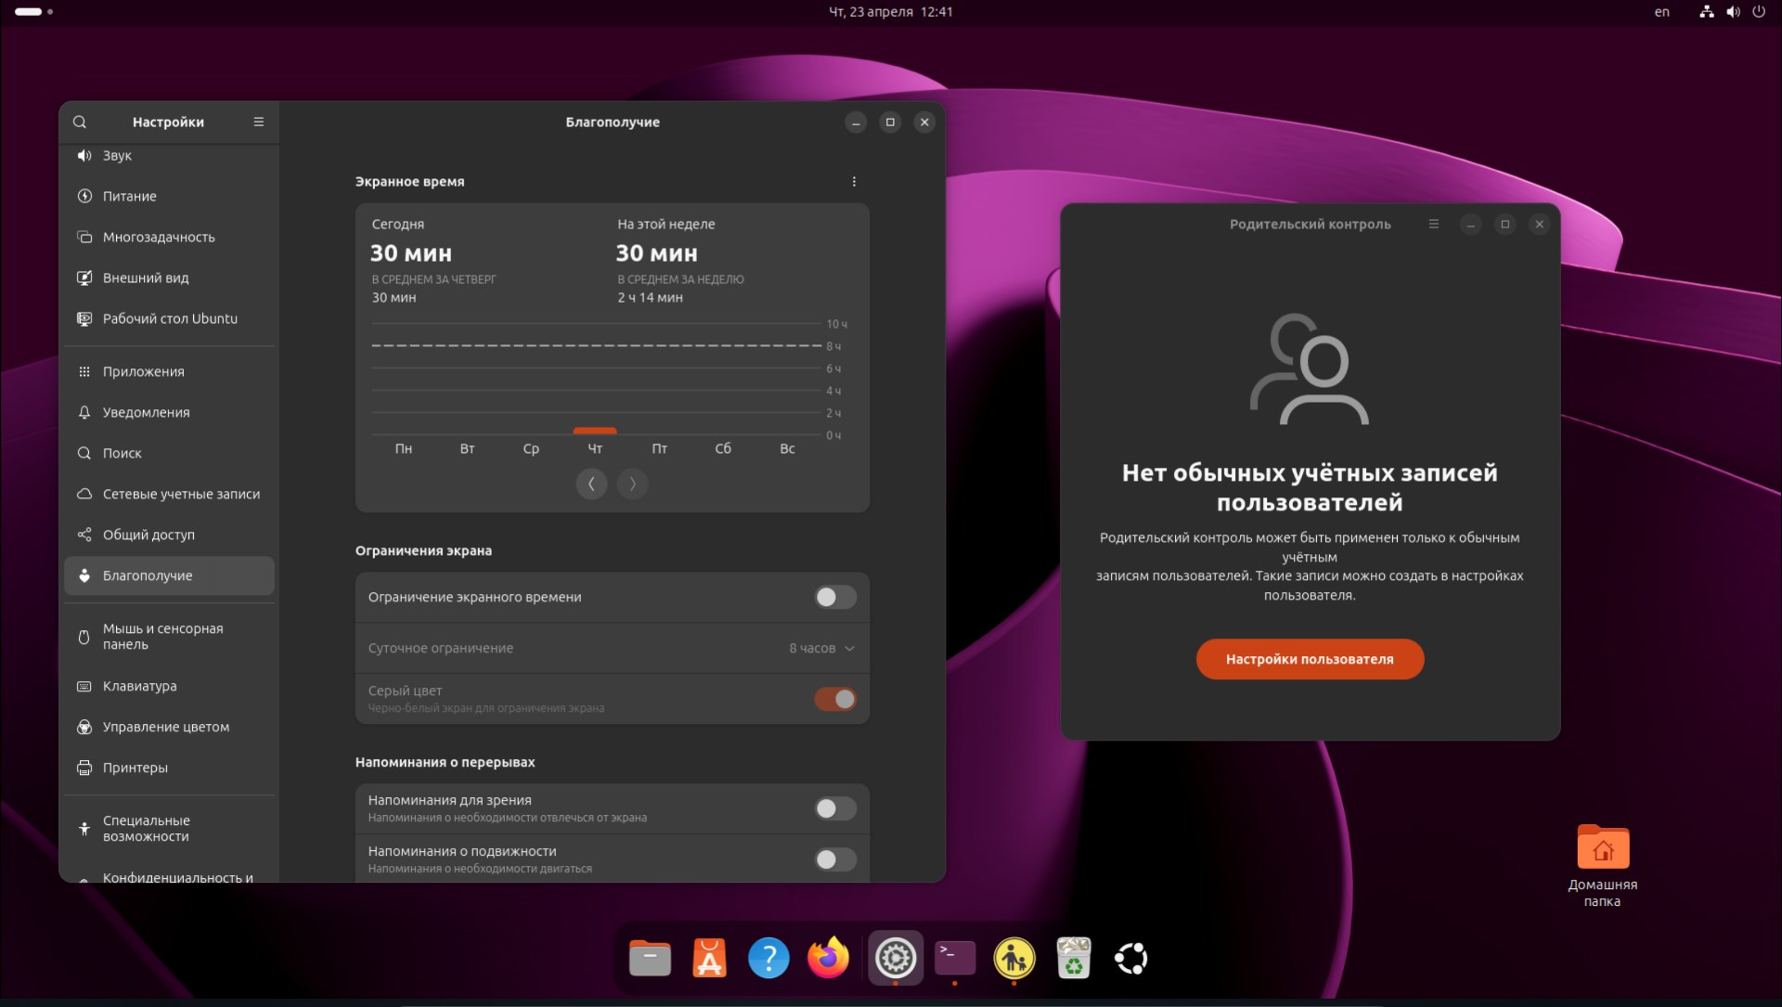Go to previous week in chart
1782x1007 pixels.
(591, 484)
